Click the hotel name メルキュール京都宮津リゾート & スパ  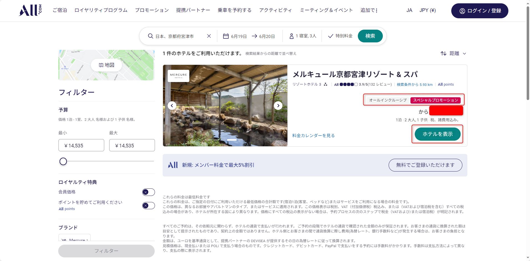pyautogui.click(x=355, y=74)
